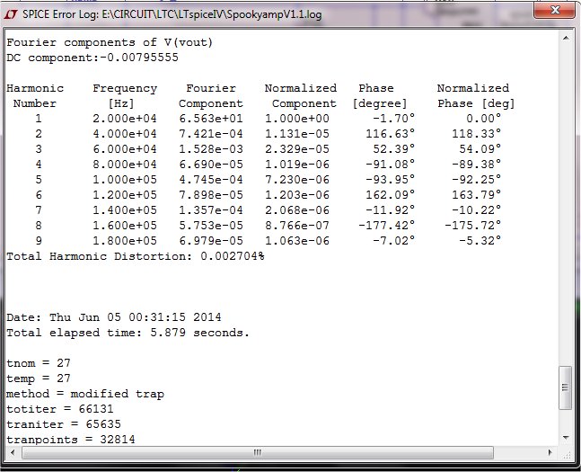This screenshot has height=472, width=581.
Task: Click normalized component 8.766e-07
Action: (x=297, y=226)
